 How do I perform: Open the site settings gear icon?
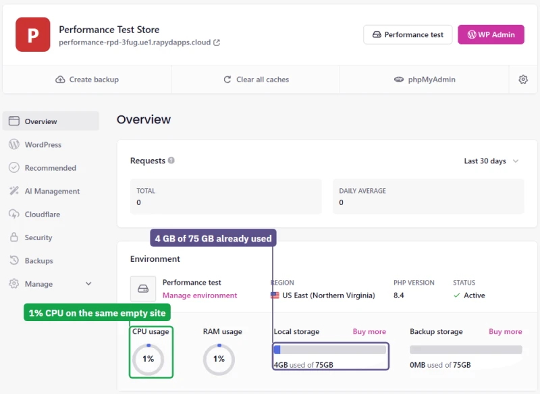tap(523, 80)
